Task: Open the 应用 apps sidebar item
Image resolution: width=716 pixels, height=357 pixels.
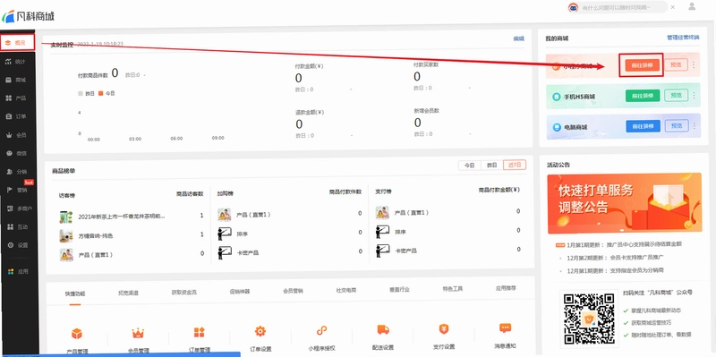Action: 18,272
